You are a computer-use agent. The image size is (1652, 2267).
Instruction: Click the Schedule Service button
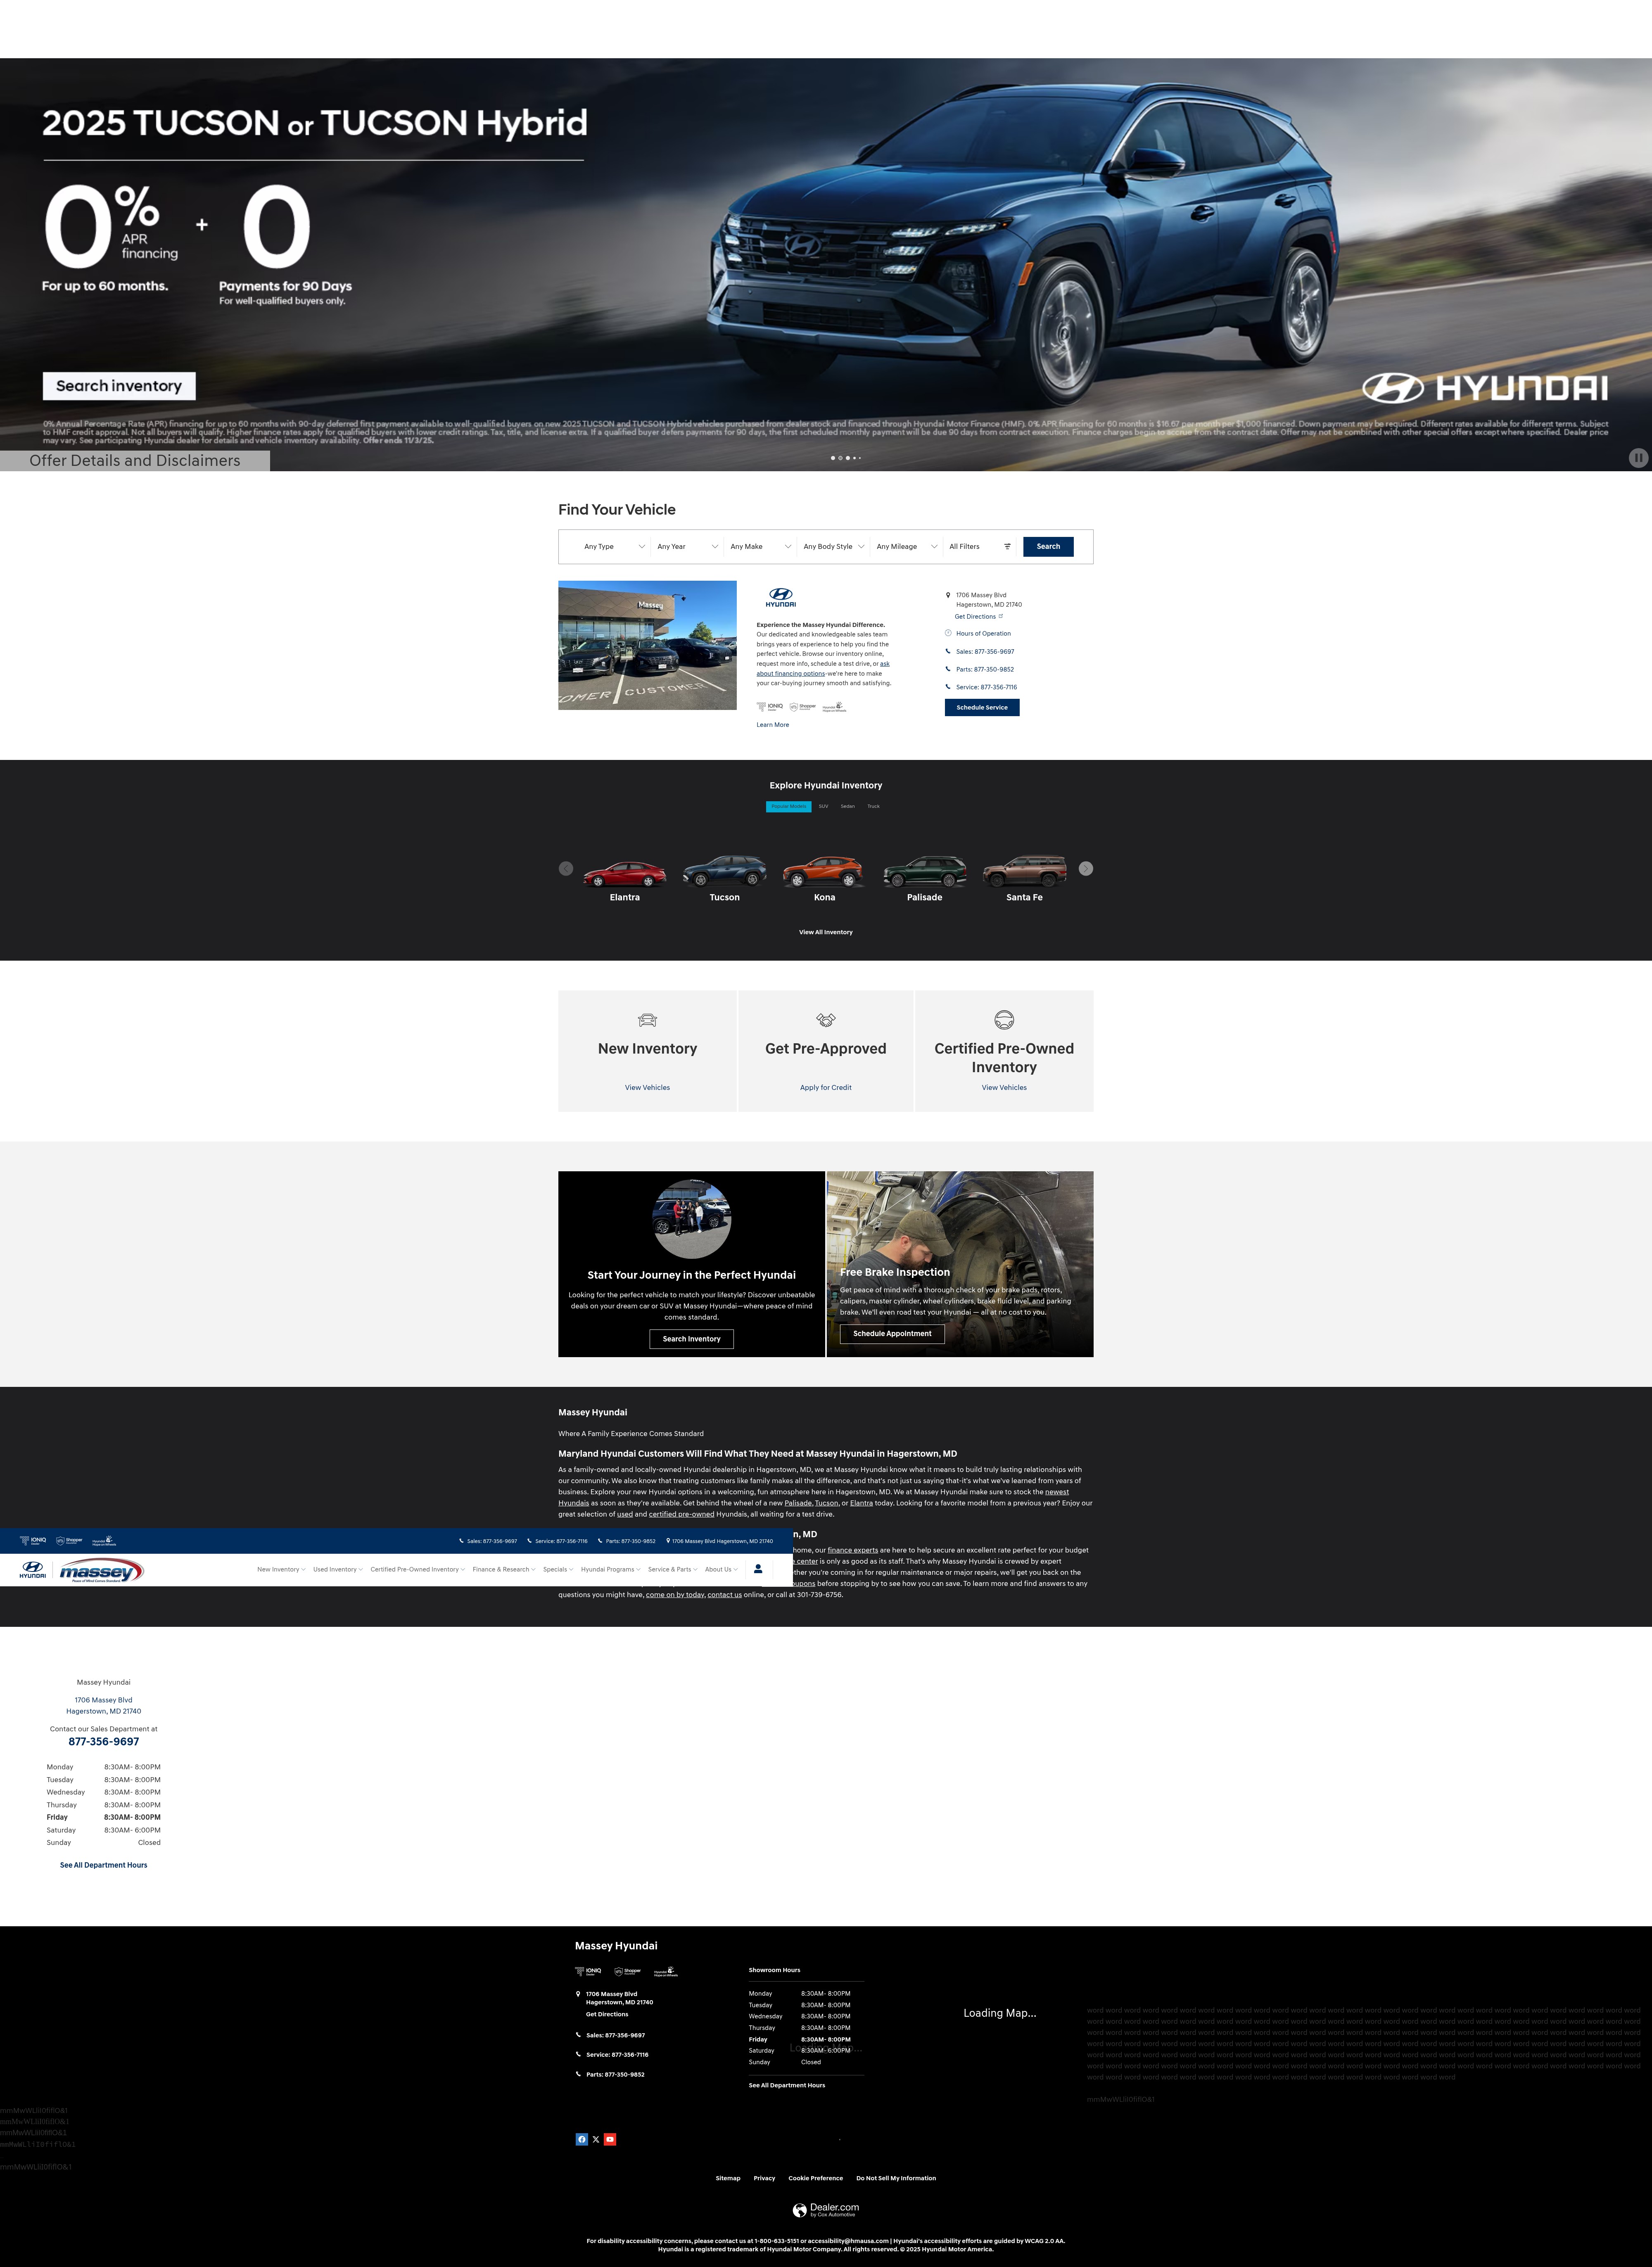[x=982, y=707]
